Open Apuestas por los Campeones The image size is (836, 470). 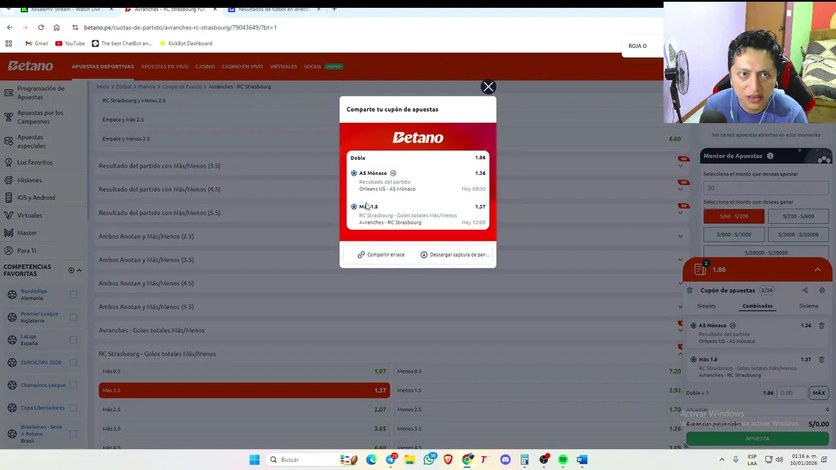click(40, 117)
